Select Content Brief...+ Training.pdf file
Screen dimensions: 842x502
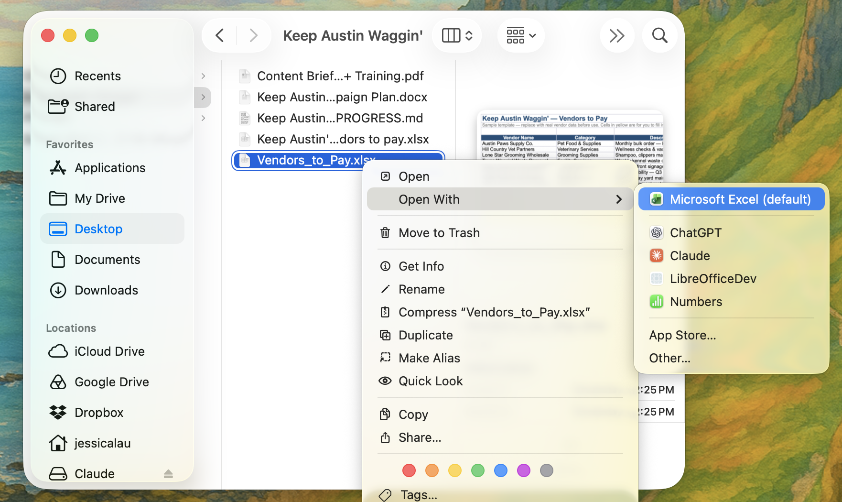click(x=338, y=76)
